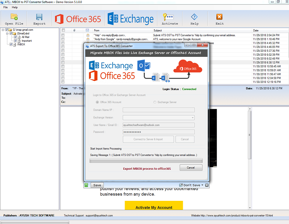Select the Exchange toolbar logo

(130, 19)
